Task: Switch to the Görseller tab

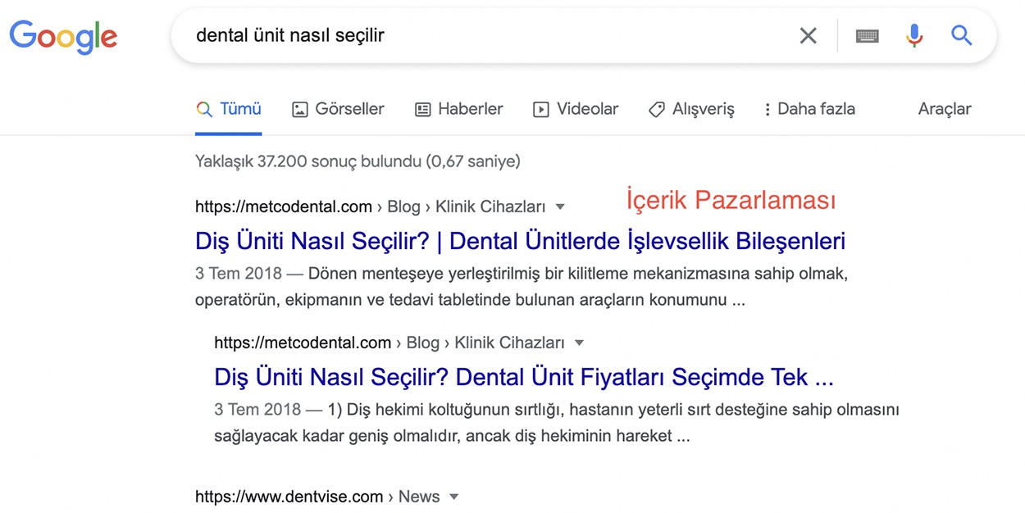Action: 338,109
